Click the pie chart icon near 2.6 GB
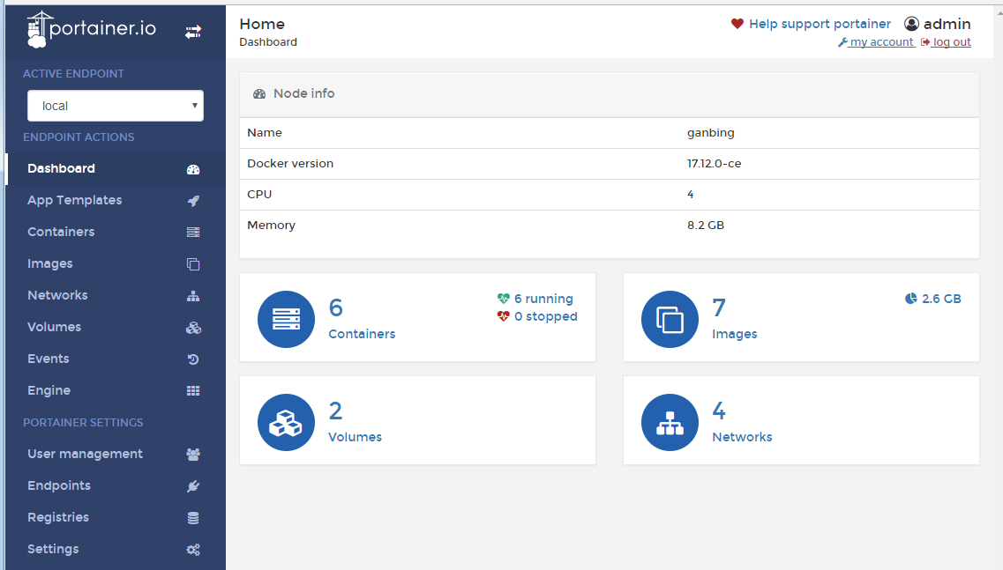 pyautogui.click(x=909, y=299)
